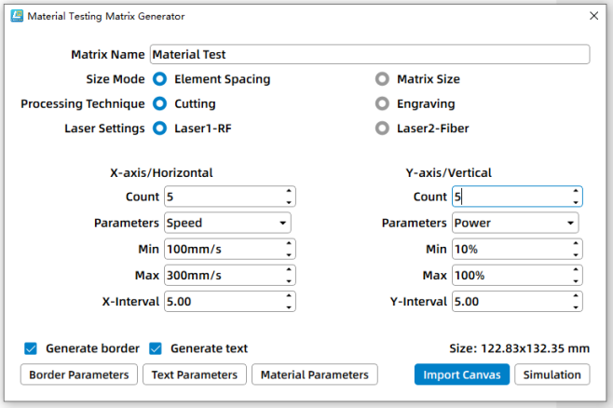Decrease the Y-axis Min power value
The width and height of the screenshot is (613, 408).
click(x=577, y=254)
